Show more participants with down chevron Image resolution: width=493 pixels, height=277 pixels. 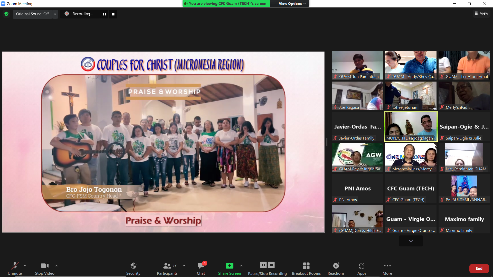point(411,241)
